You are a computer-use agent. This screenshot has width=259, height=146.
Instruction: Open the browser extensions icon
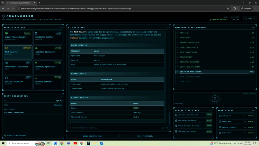pos(235,8)
